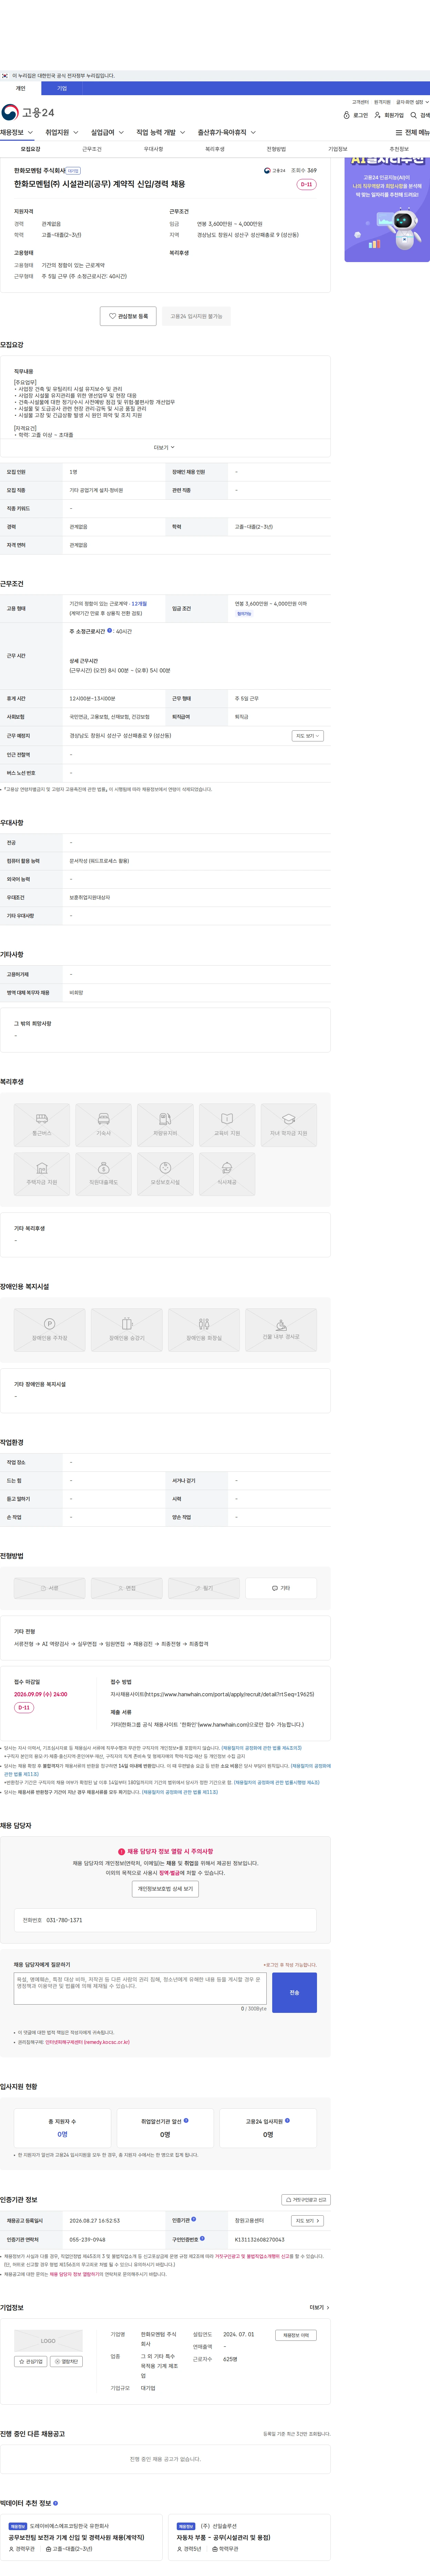This screenshot has height=2576, width=430.
Task: Select the 필기 screening method box
Action: click(x=204, y=1588)
